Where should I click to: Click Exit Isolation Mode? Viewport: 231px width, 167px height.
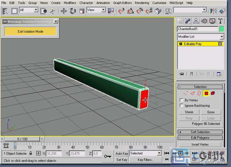[30, 31]
